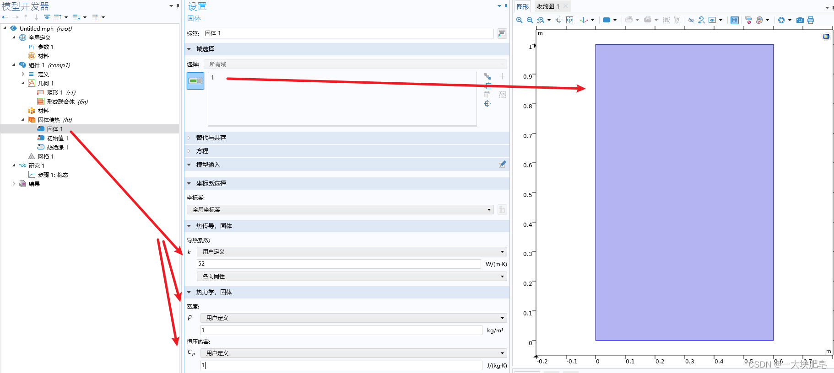Click the model tree layout list icon
Viewport: 834px width, 373px height.
(95, 17)
